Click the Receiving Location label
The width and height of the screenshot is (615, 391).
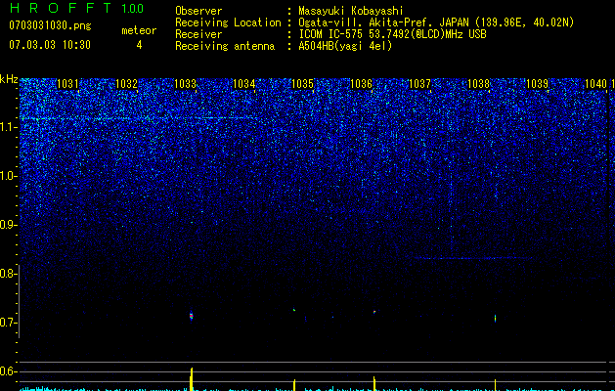point(228,22)
